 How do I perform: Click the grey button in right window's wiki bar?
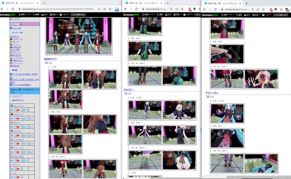click(x=281, y=15)
